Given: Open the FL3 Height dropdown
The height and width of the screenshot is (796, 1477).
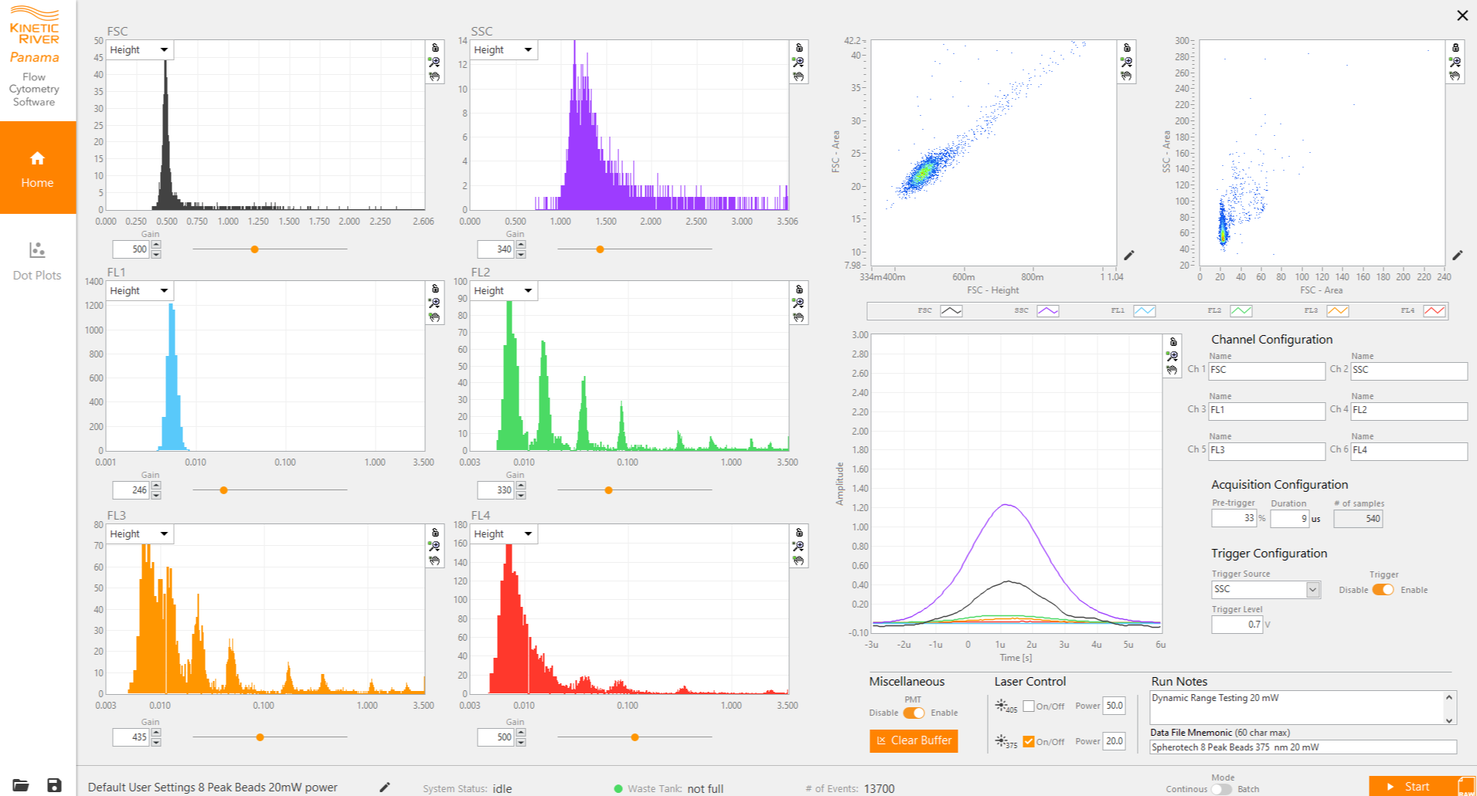Looking at the screenshot, I should pyautogui.click(x=139, y=533).
